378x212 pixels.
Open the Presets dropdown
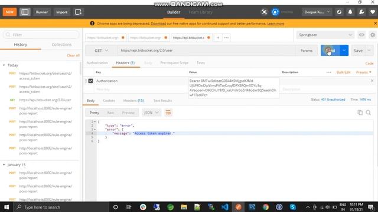click(364, 72)
